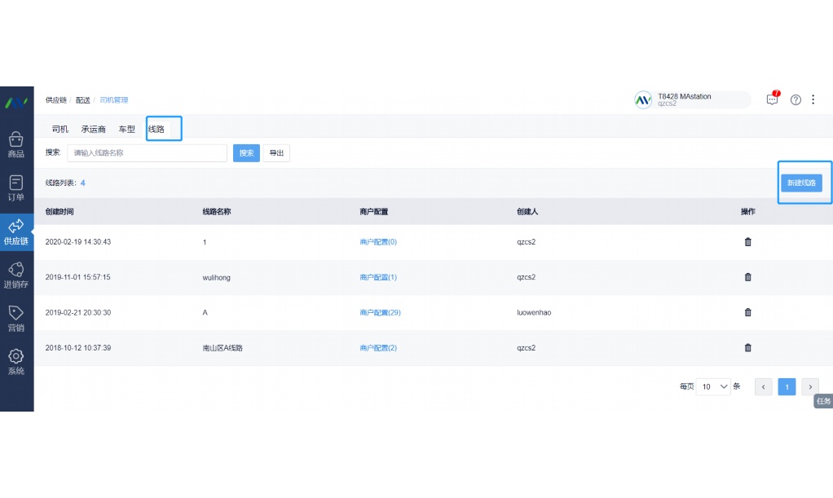Screen dimensions: 833x498
Task: Open 商户配置(29) link for route A
Action: (380, 312)
